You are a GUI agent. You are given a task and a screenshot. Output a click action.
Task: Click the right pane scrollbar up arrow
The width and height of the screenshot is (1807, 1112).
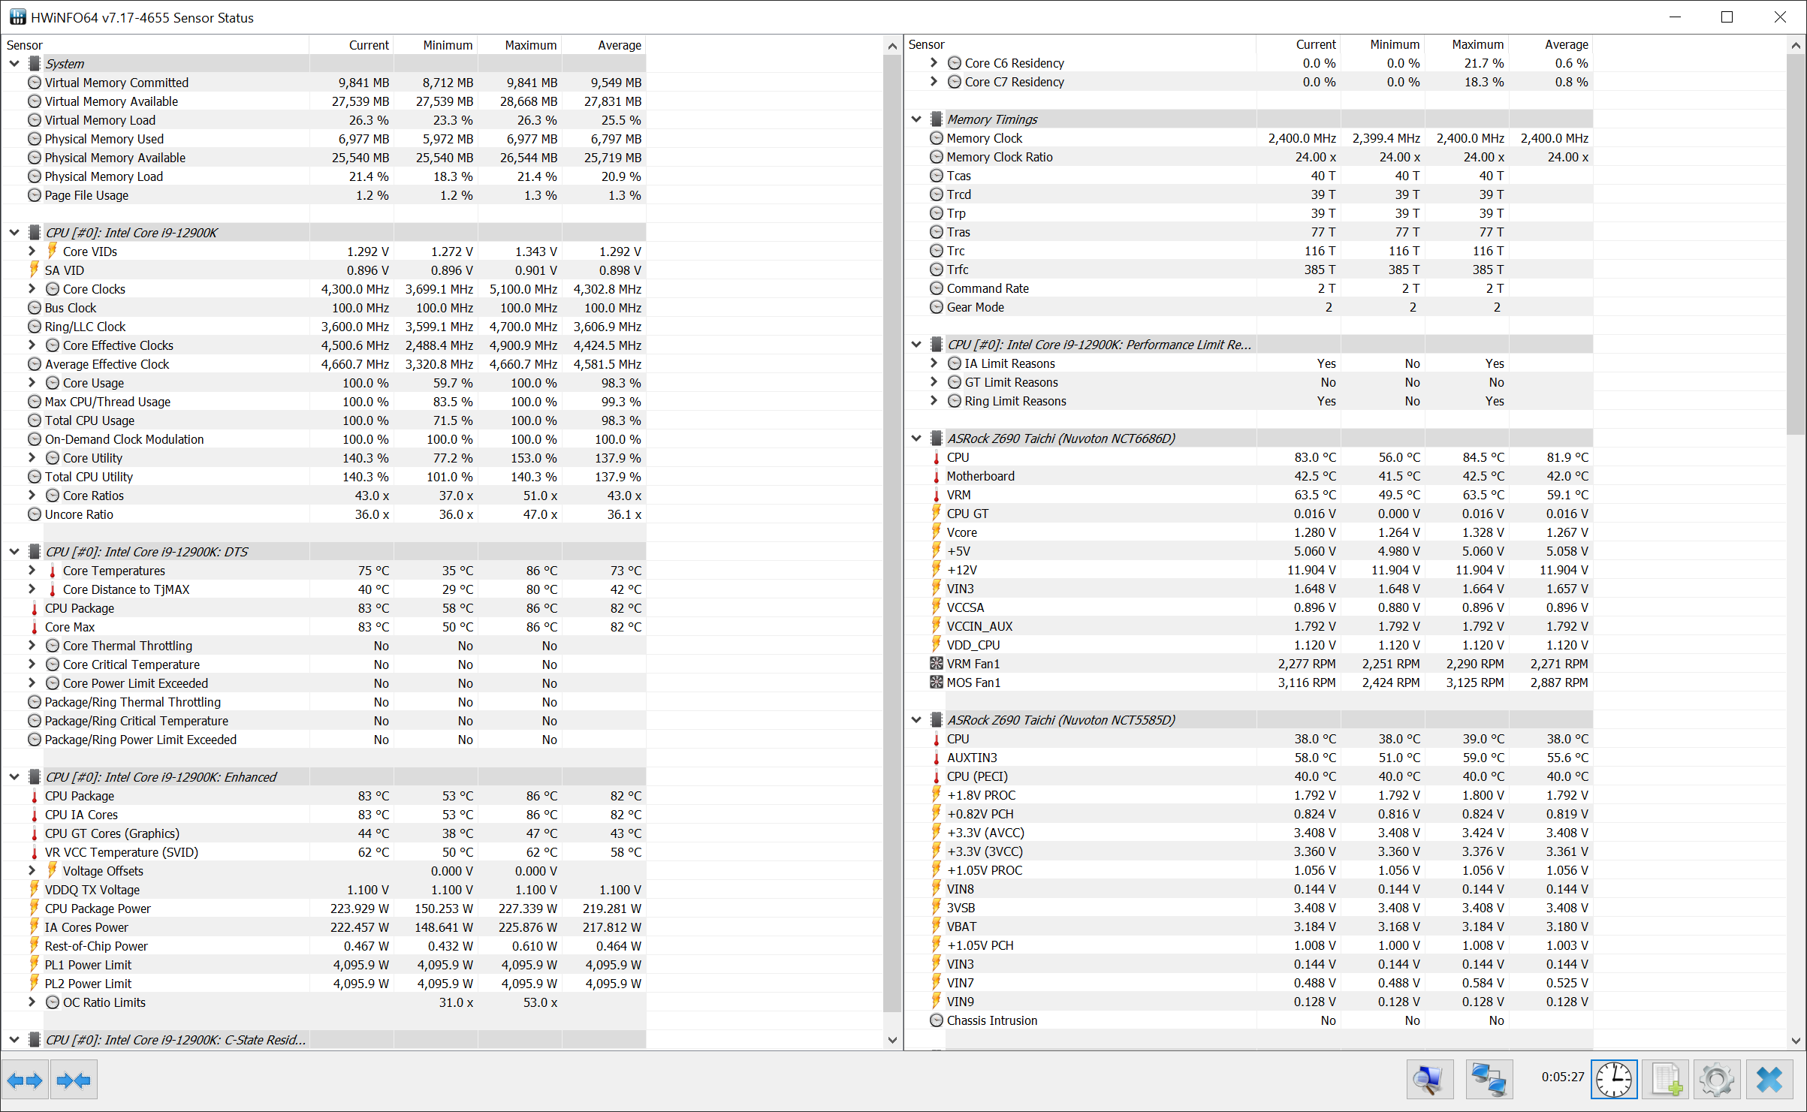(1796, 45)
